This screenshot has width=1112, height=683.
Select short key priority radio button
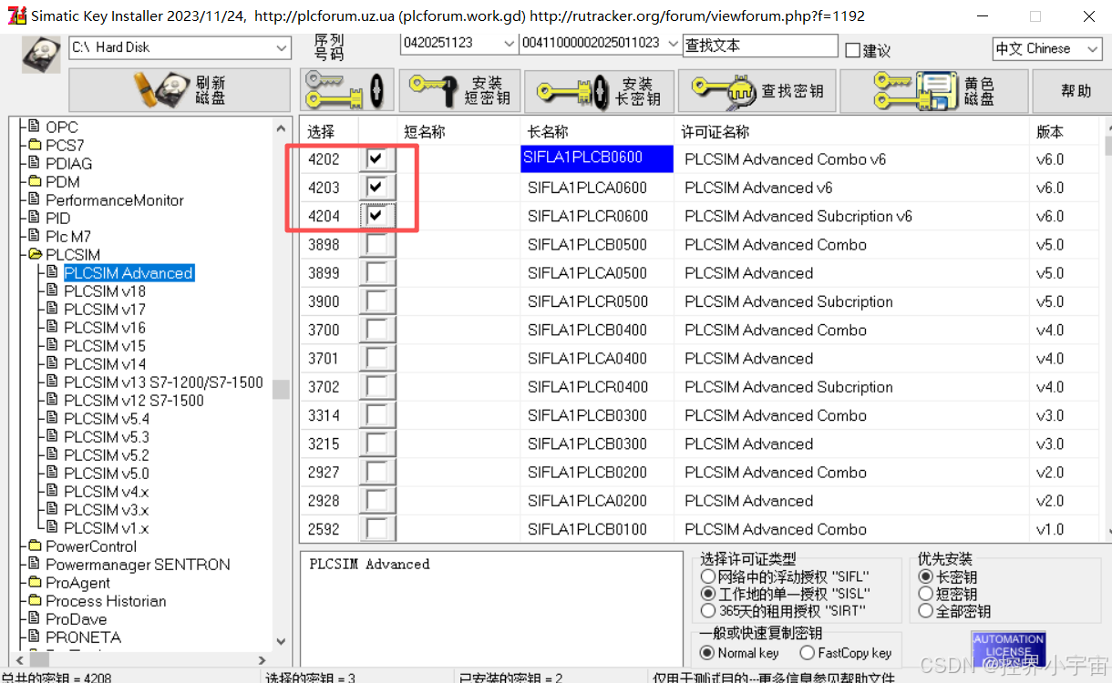point(926,594)
